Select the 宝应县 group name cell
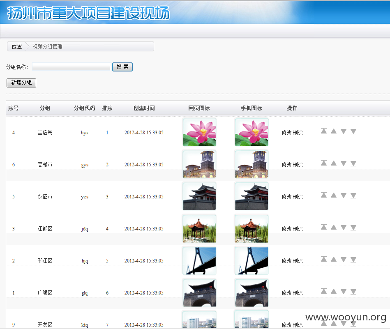Screen dimensions: 390x329 click(45, 133)
